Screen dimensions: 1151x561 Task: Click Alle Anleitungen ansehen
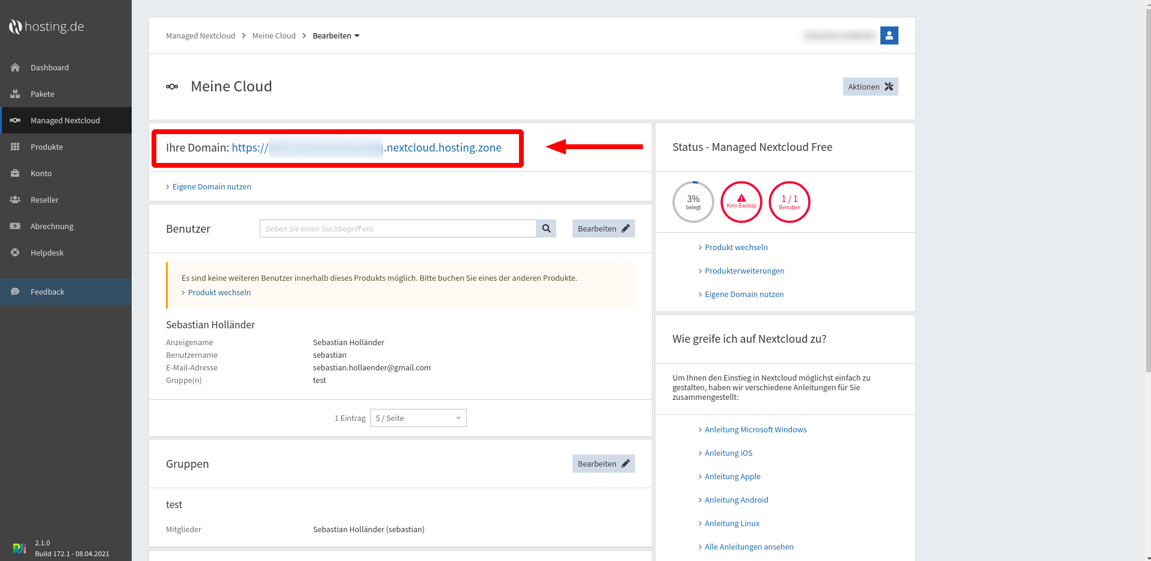pyautogui.click(x=749, y=547)
